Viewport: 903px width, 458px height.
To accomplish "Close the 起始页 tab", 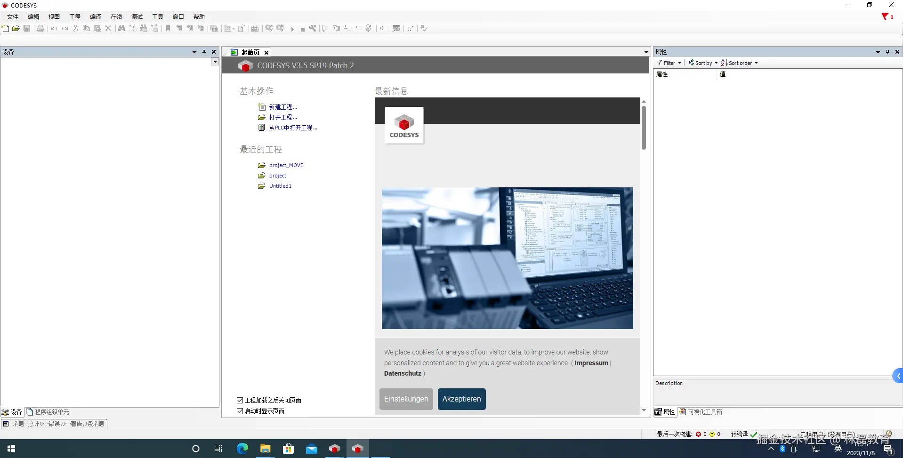I will tap(266, 53).
